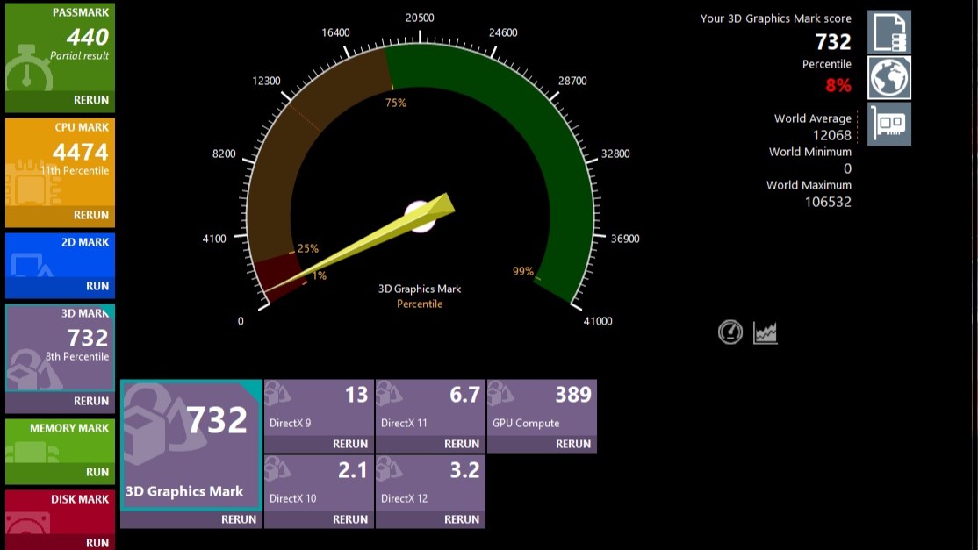Click the 8th Percentile text in 3D Mark
Viewport: 978px width, 550px height.
point(77,357)
